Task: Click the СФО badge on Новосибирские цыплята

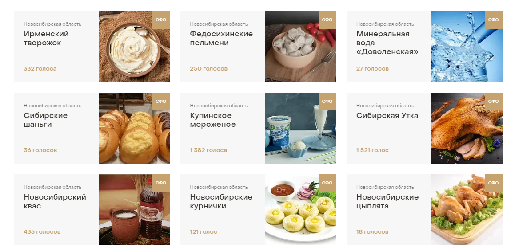Action: tap(493, 183)
